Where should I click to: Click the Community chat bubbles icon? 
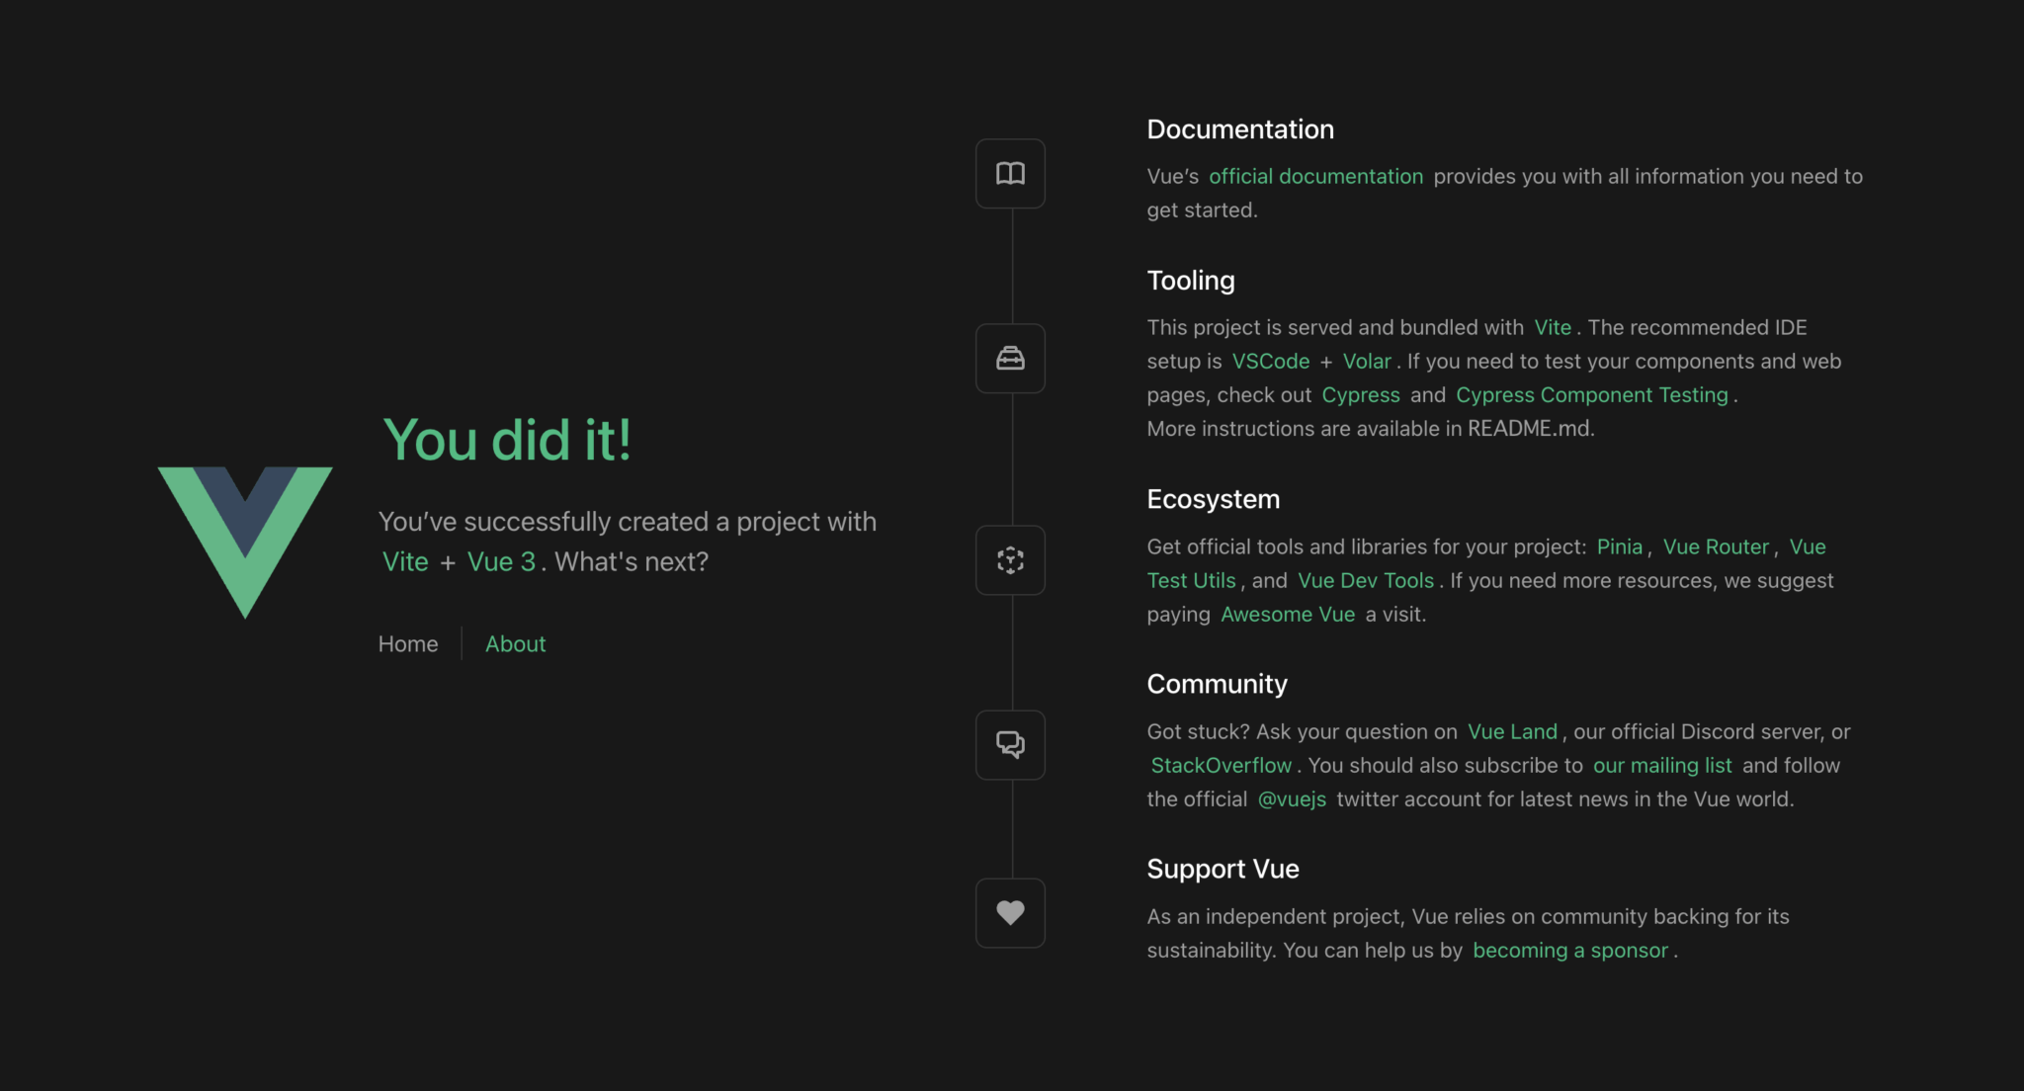pyautogui.click(x=1010, y=744)
